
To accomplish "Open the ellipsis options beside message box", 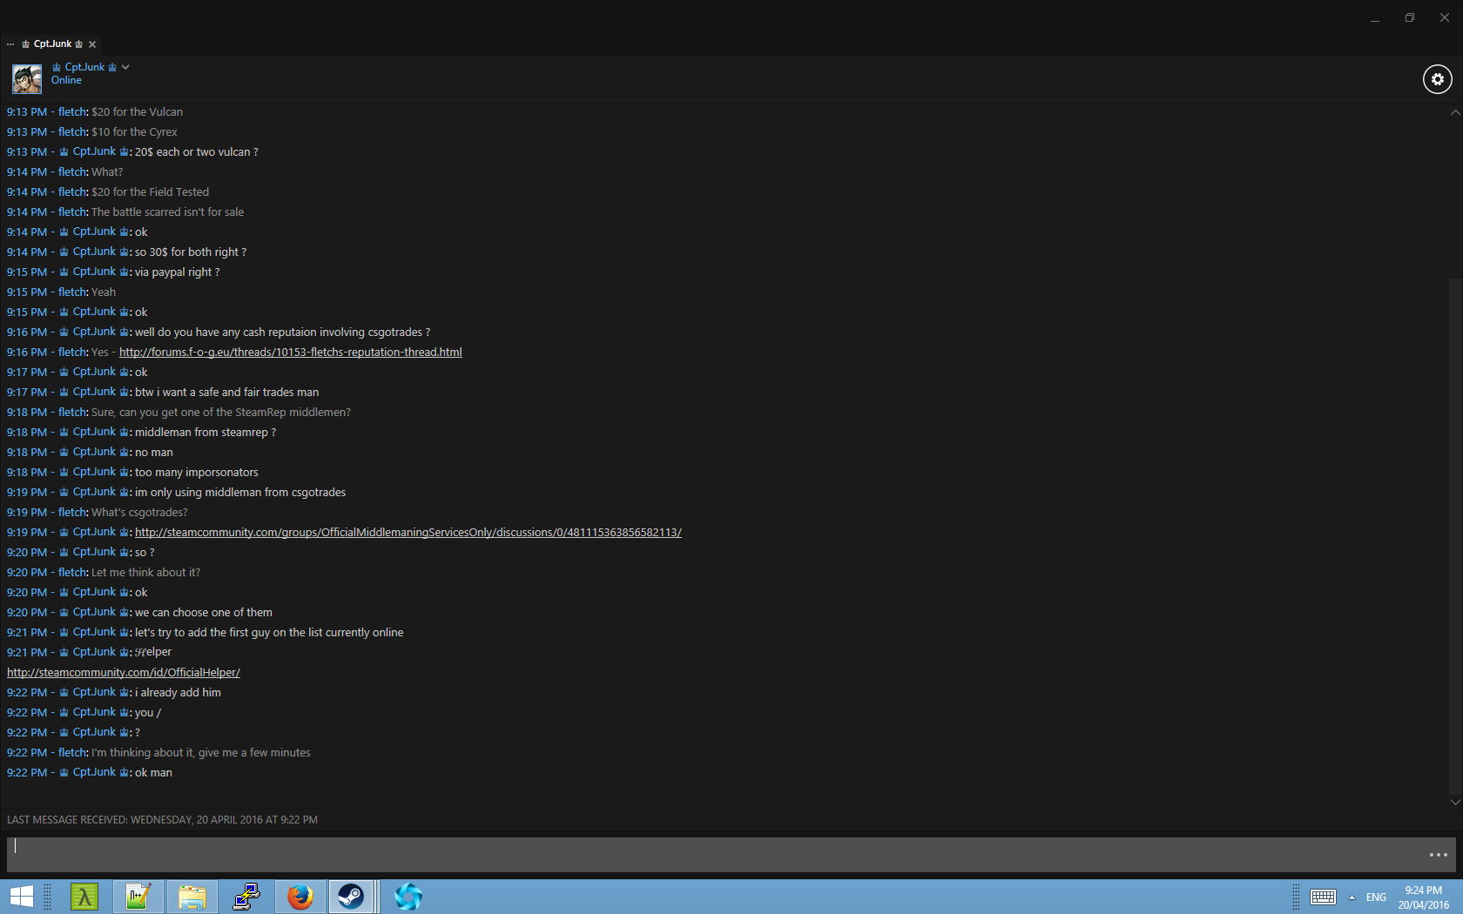I will pyautogui.click(x=1438, y=855).
